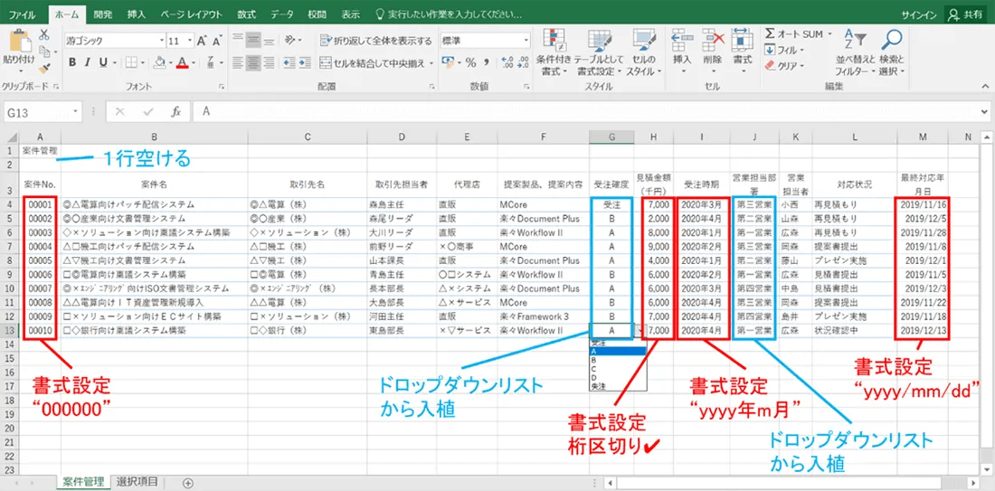Toggle Italic formatting
Image resolution: width=995 pixels, height=491 pixels.
click(x=88, y=62)
